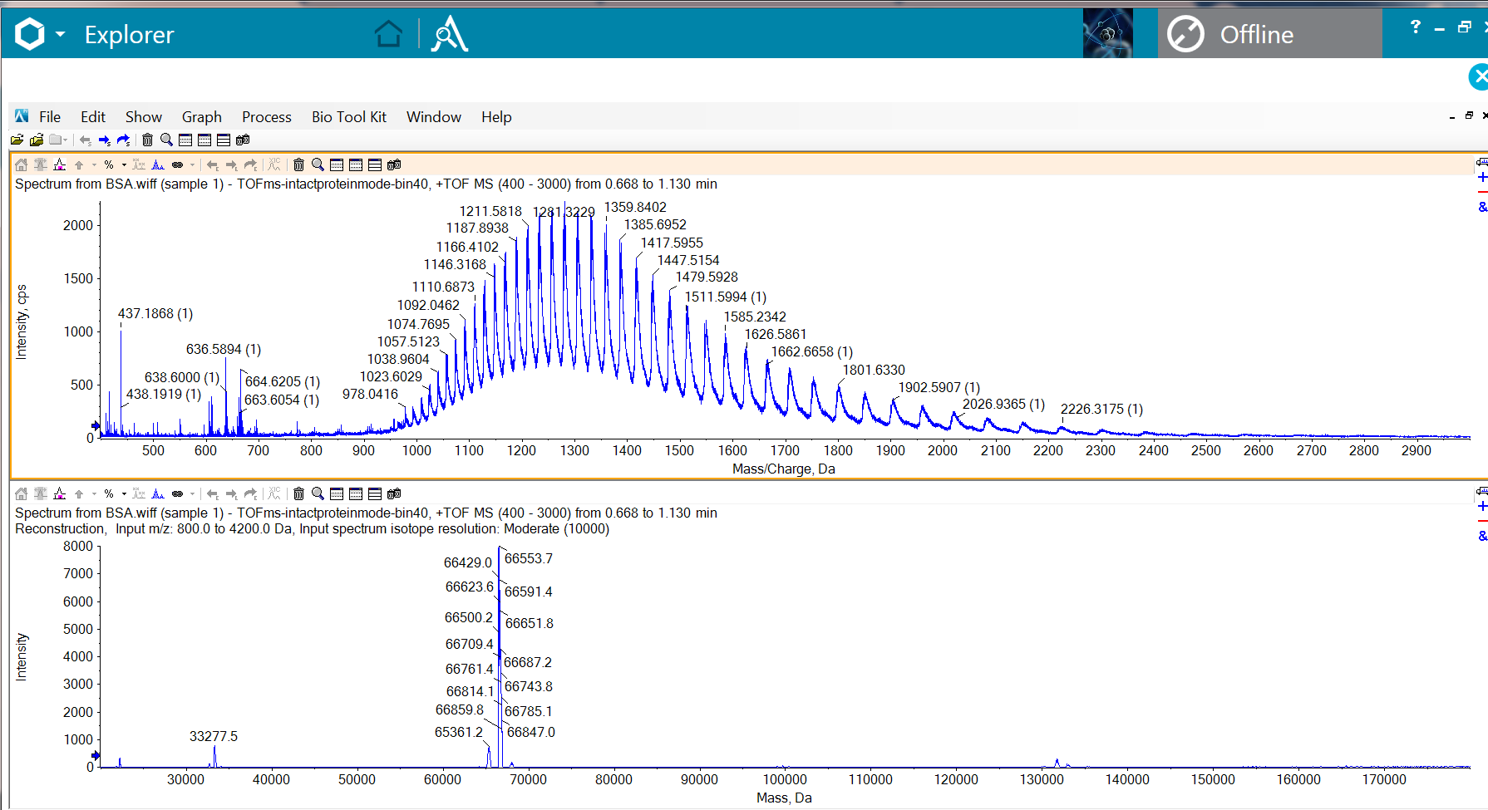Click the question mark help button
The height and width of the screenshot is (810, 1488).
pyautogui.click(x=1415, y=27)
